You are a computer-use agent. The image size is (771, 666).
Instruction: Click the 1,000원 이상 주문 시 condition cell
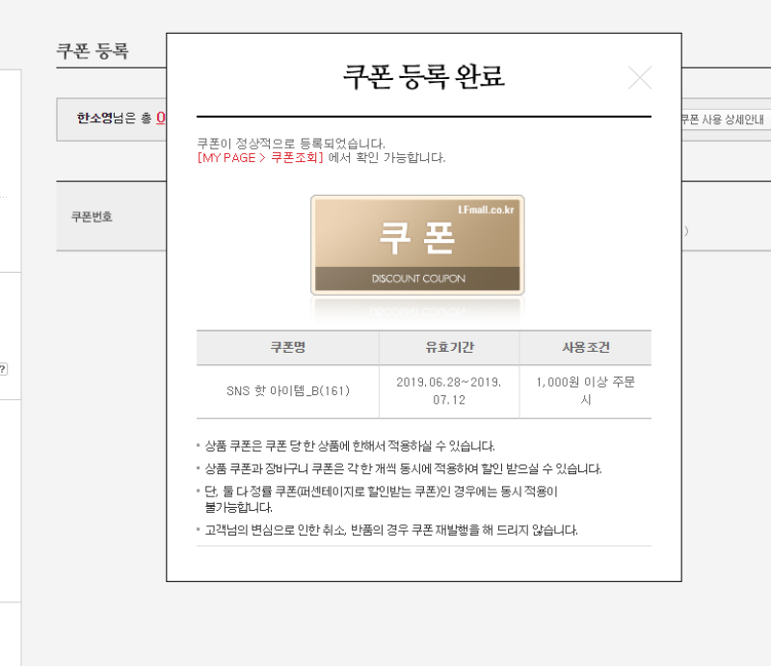click(585, 390)
